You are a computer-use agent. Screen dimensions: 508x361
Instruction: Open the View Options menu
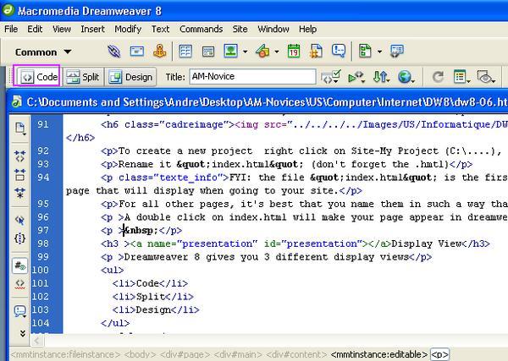coord(461,77)
